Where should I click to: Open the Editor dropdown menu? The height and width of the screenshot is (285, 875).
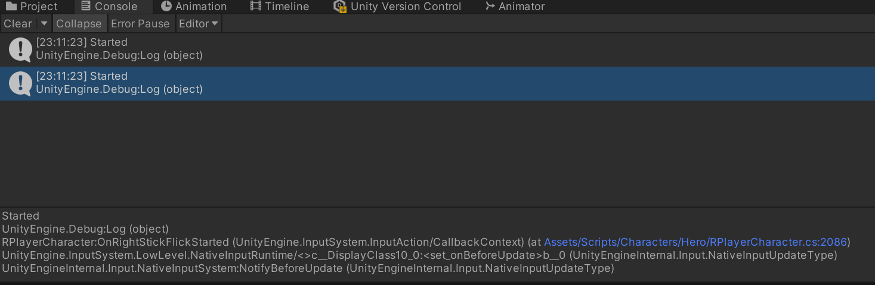[199, 24]
